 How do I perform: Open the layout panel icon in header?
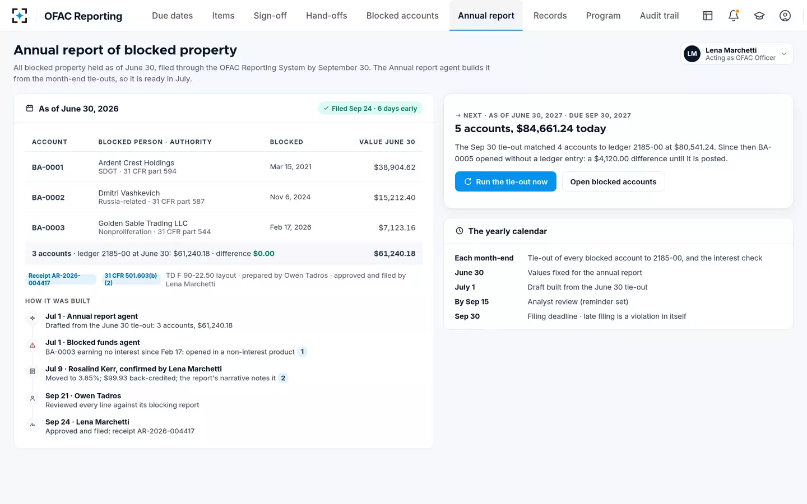pyautogui.click(x=708, y=16)
